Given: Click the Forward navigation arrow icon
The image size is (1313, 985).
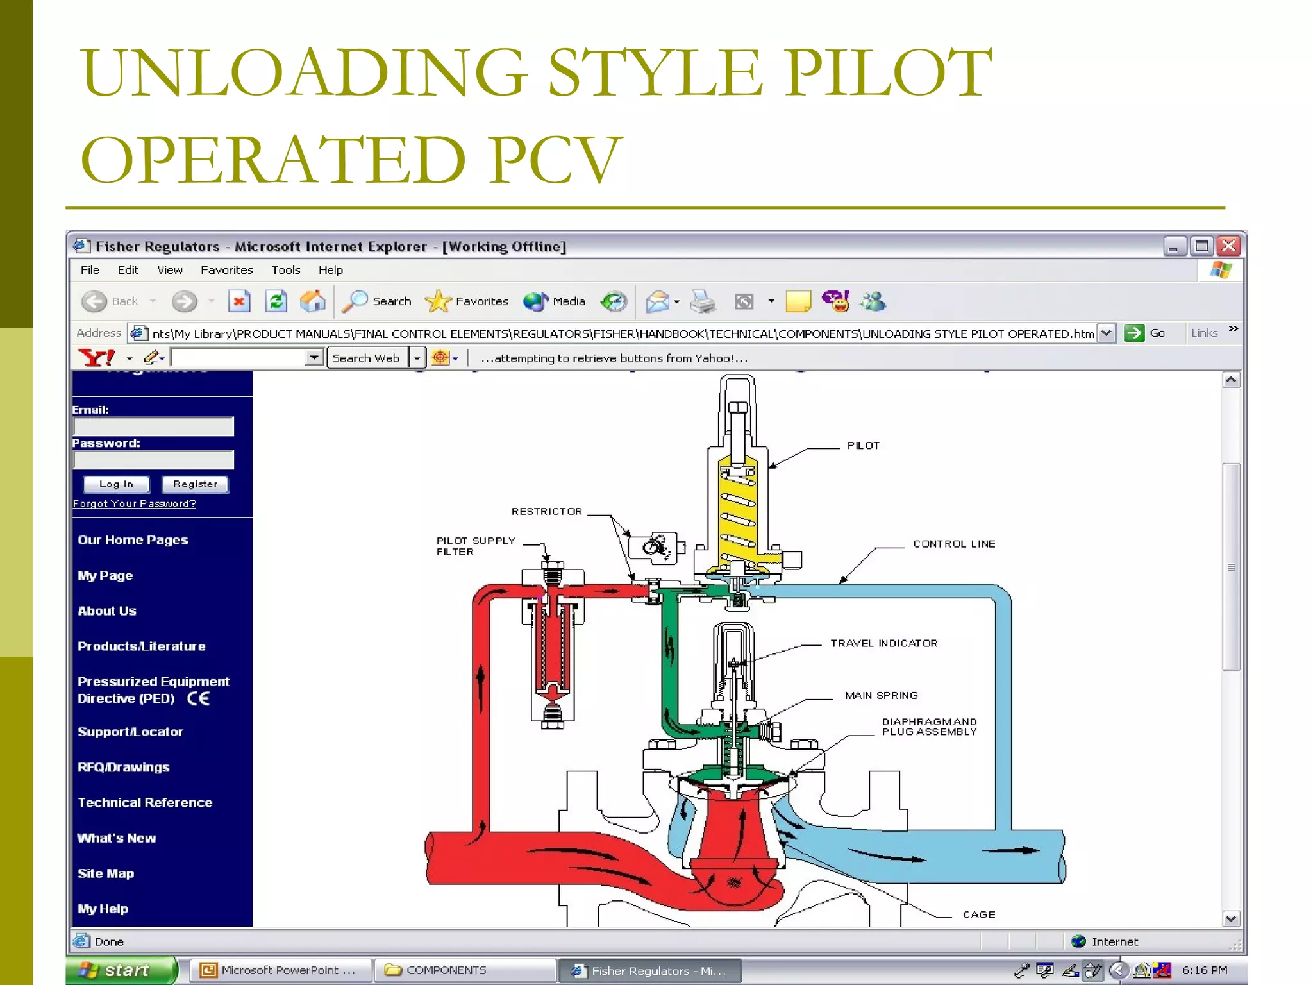Looking at the screenshot, I should [185, 301].
